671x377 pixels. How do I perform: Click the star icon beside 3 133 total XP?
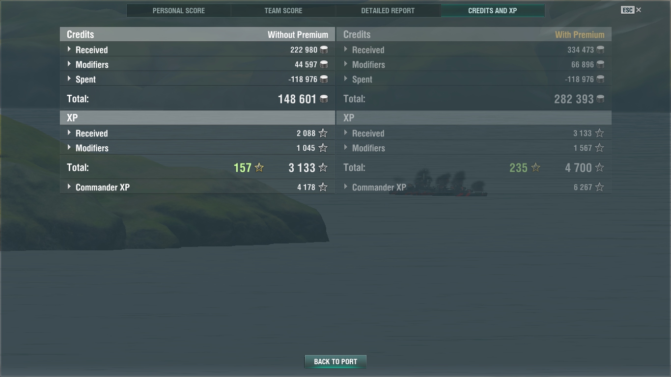pos(323,168)
